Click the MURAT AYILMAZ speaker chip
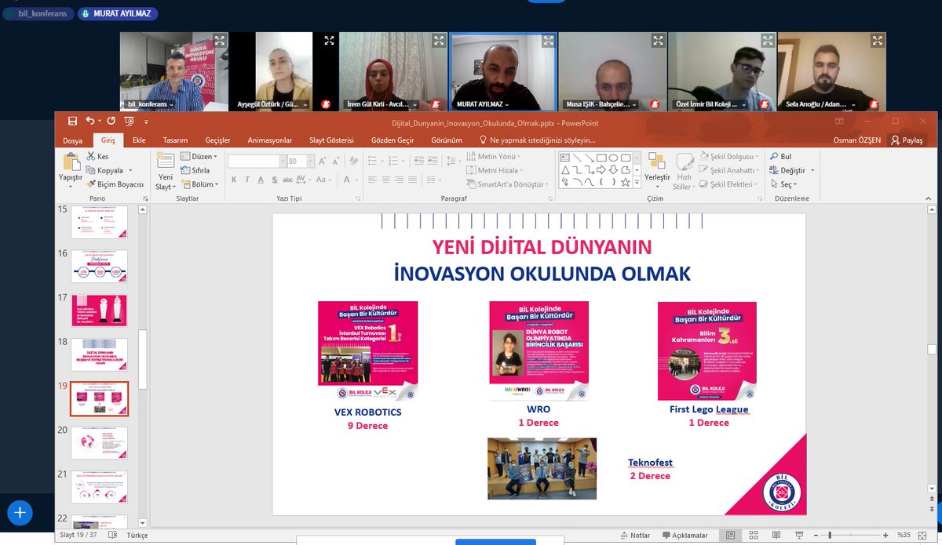The image size is (942, 545). click(x=117, y=14)
